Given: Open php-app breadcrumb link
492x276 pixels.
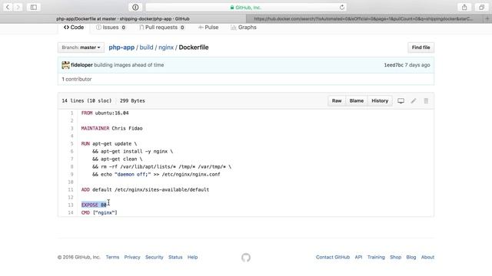Looking at the screenshot, I should (121, 48).
